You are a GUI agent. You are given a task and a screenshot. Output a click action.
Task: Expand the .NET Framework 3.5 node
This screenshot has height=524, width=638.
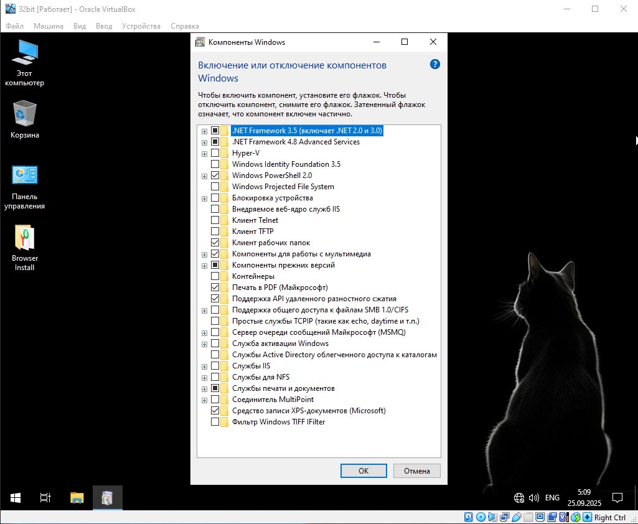pos(204,131)
